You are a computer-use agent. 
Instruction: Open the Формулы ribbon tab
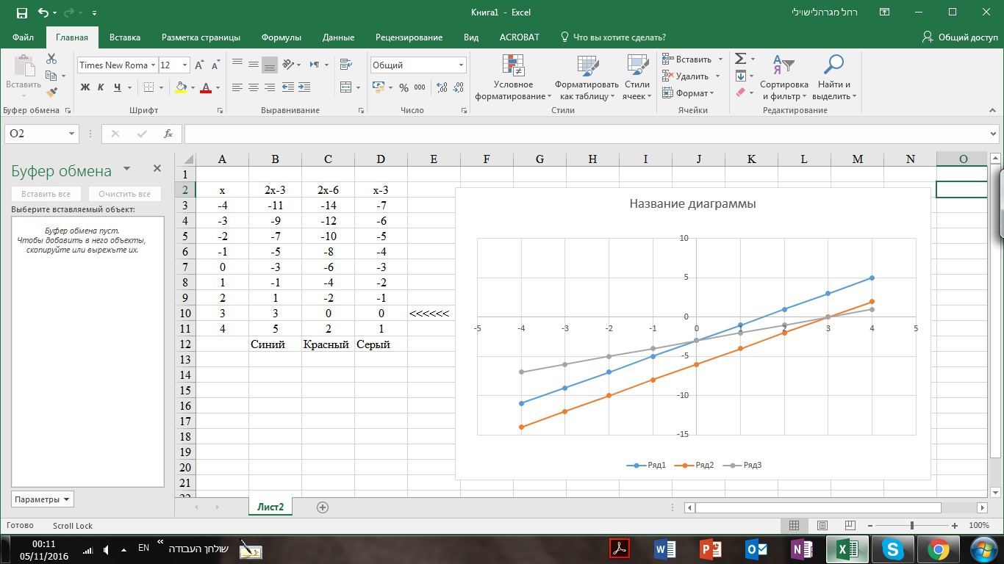[x=281, y=37]
